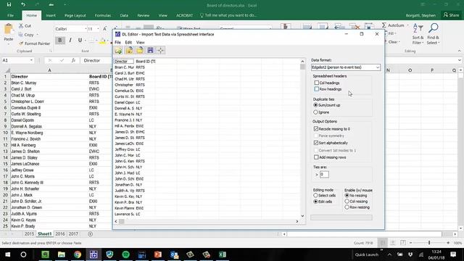Click the insert function fx icon
This screenshot has width=464, height=261.
point(73,60)
